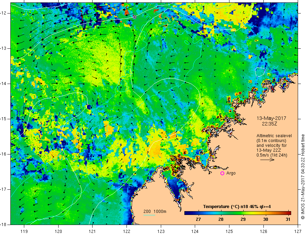Click the 'Argo' legend label
The image size is (305, 235).
tap(231, 173)
